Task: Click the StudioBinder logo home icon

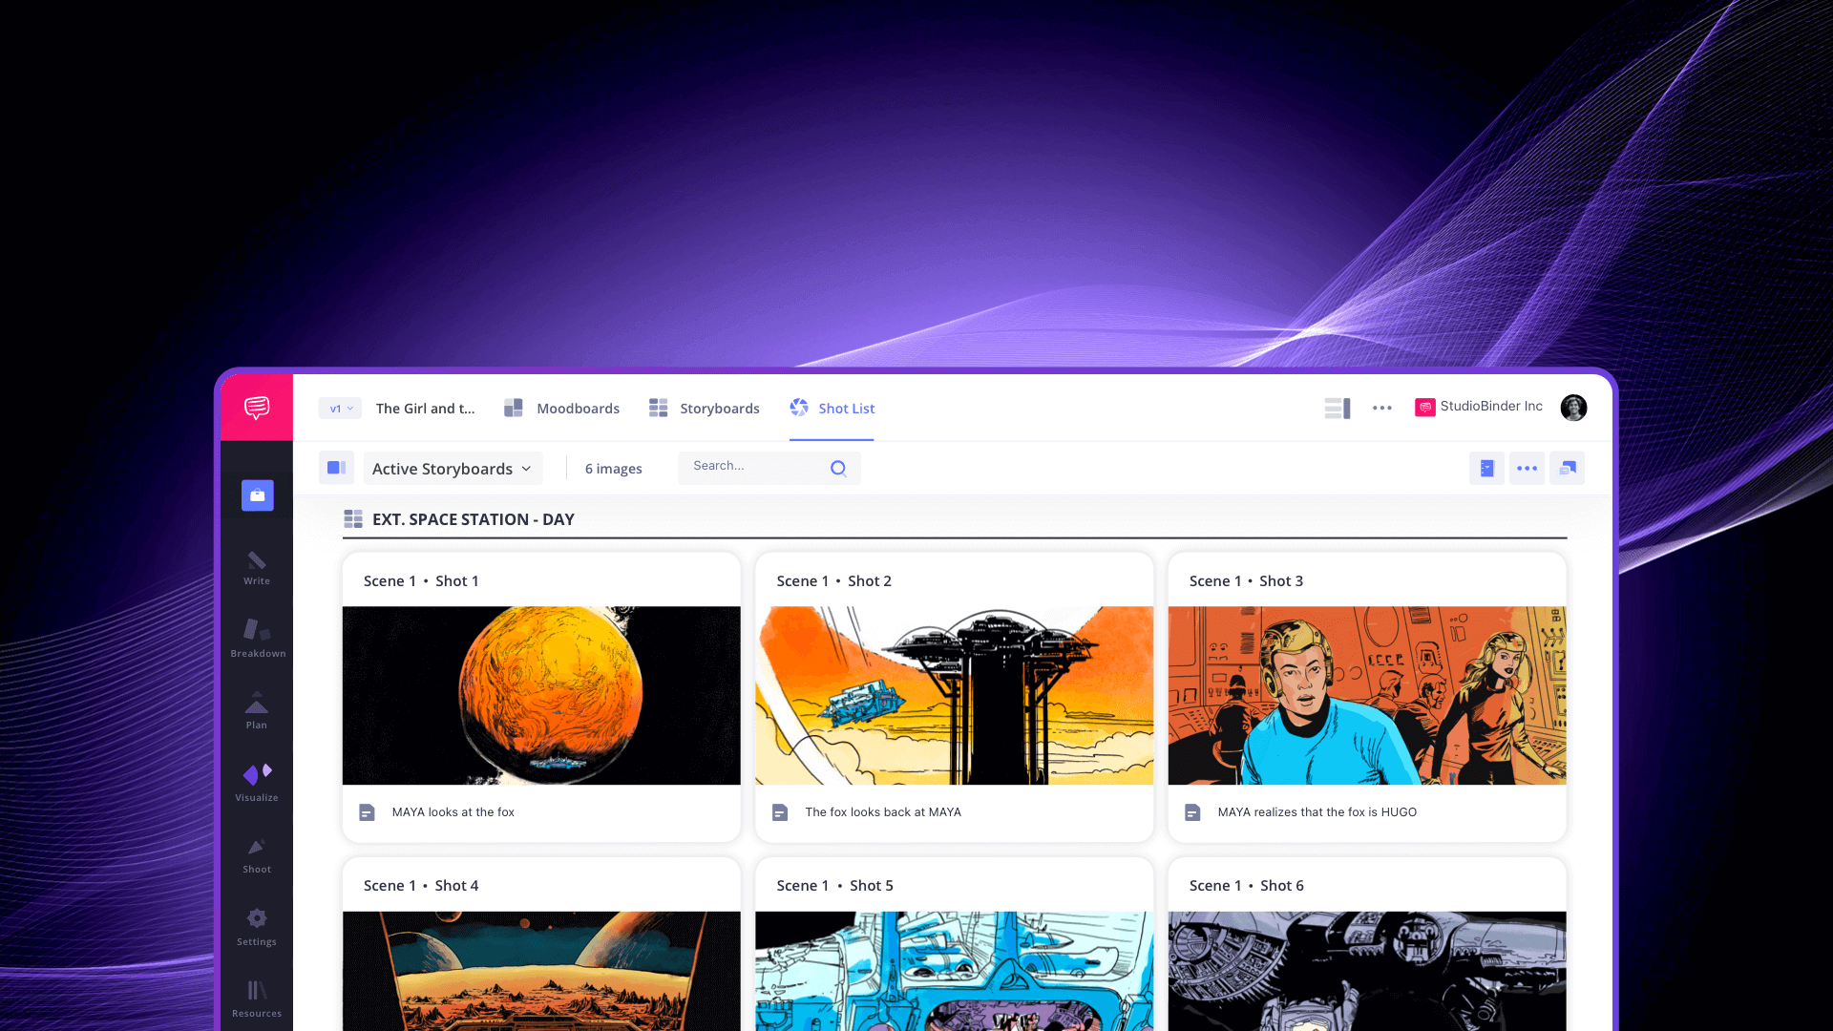Action: [x=257, y=408]
